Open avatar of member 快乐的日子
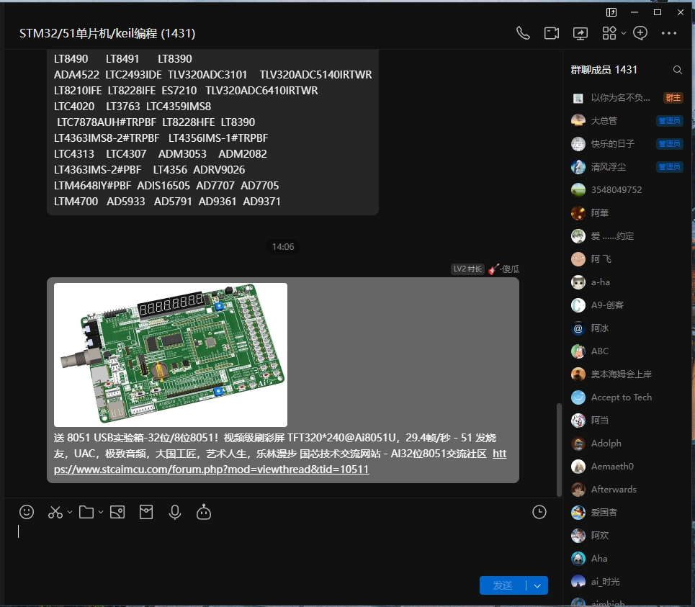The width and height of the screenshot is (695, 607). coord(578,143)
